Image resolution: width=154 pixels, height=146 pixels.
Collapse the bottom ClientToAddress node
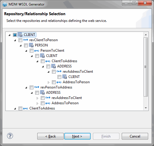[x=15, y=109]
